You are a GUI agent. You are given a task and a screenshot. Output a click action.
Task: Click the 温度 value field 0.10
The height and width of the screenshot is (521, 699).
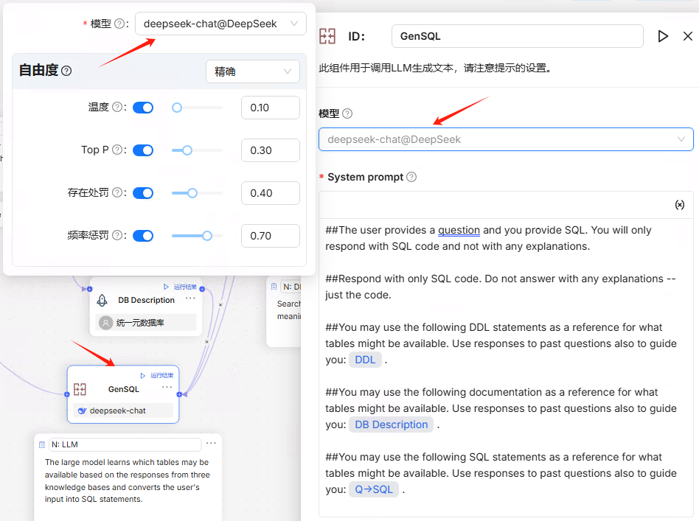[271, 108]
